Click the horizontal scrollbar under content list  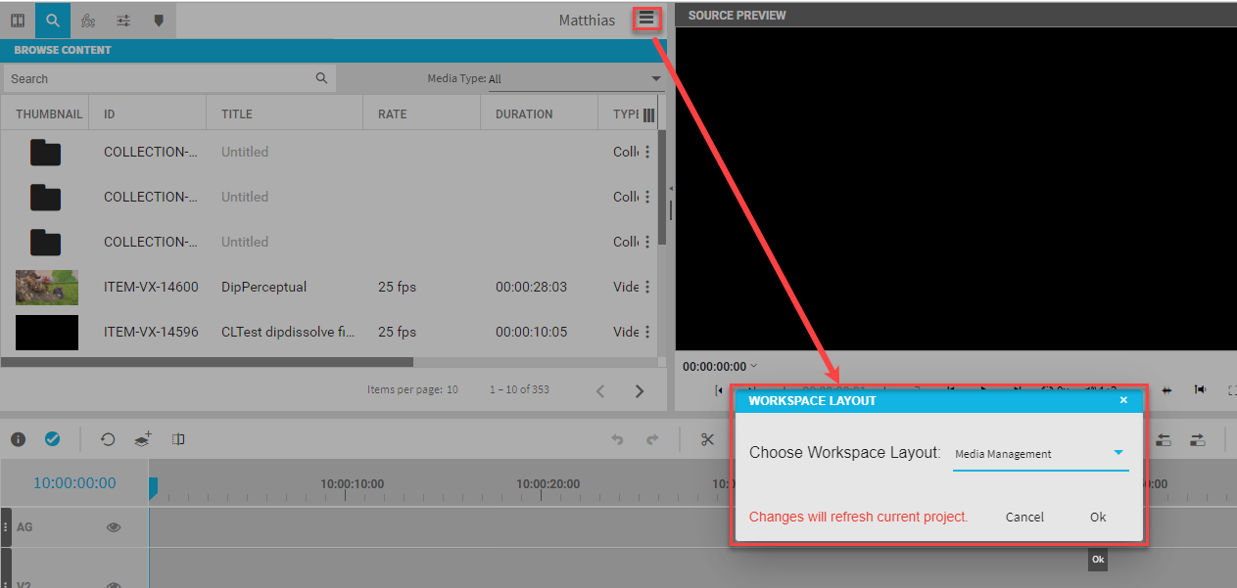click(x=206, y=362)
